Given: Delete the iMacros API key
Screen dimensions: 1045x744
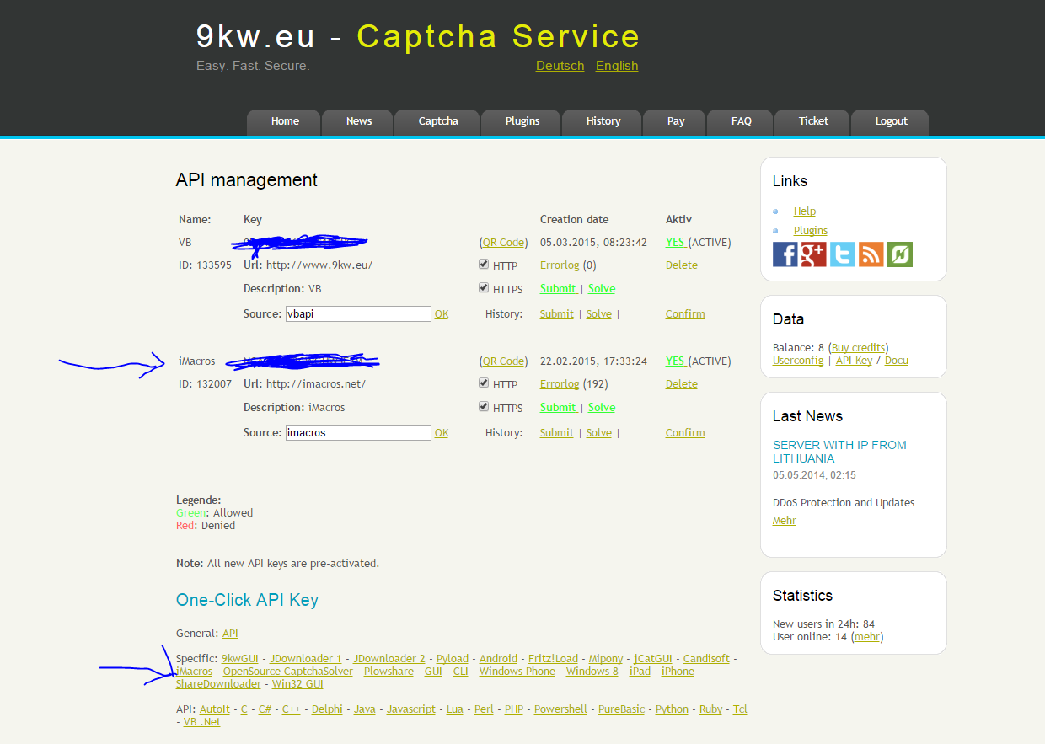Looking at the screenshot, I should pos(682,384).
